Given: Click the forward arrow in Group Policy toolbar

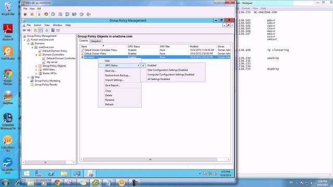Looking at the screenshot, I should tap(29, 30).
